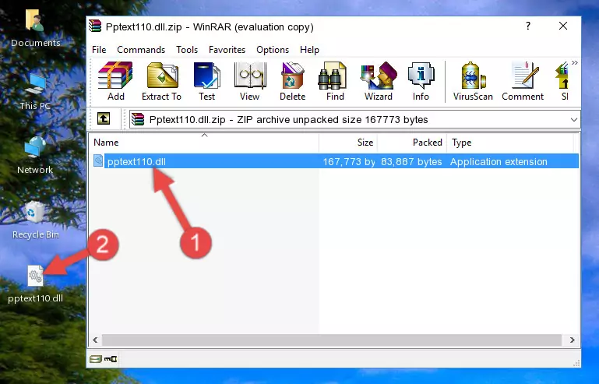
Task: Sort by the Type column header
Action: click(510, 143)
